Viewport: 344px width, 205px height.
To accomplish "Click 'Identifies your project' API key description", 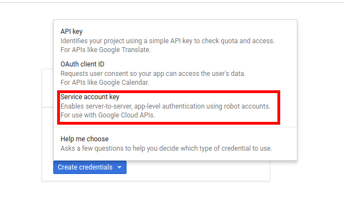I will click(x=168, y=41).
